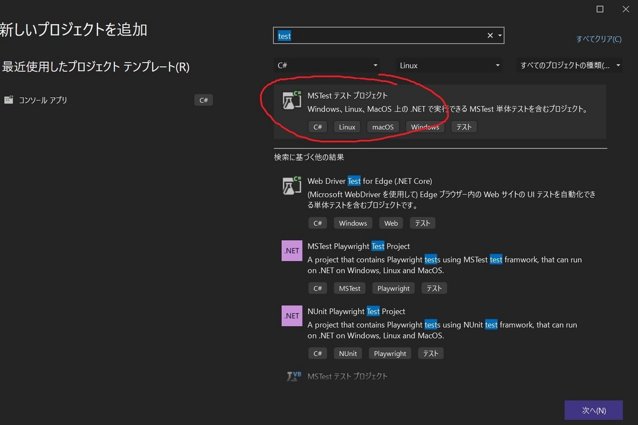Maximize the dialog window
Image resolution: width=638 pixels, height=425 pixels.
(600, 9)
